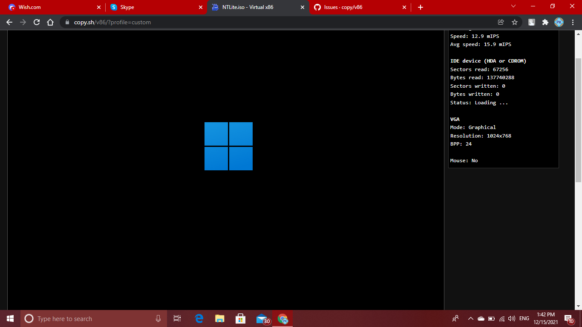Open Task View from the taskbar
This screenshot has height=327, width=582.
(x=177, y=318)
